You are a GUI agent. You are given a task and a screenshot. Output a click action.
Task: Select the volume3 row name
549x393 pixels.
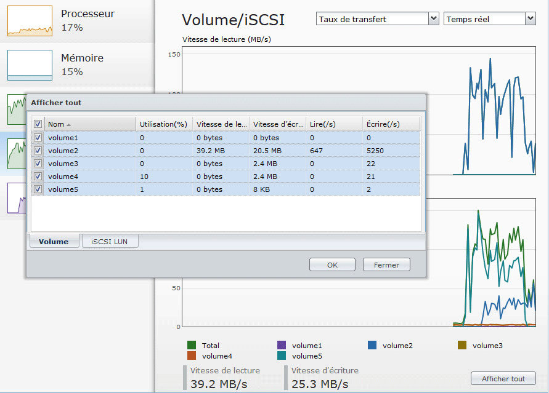pyautogui.click(x=63, y=164)
